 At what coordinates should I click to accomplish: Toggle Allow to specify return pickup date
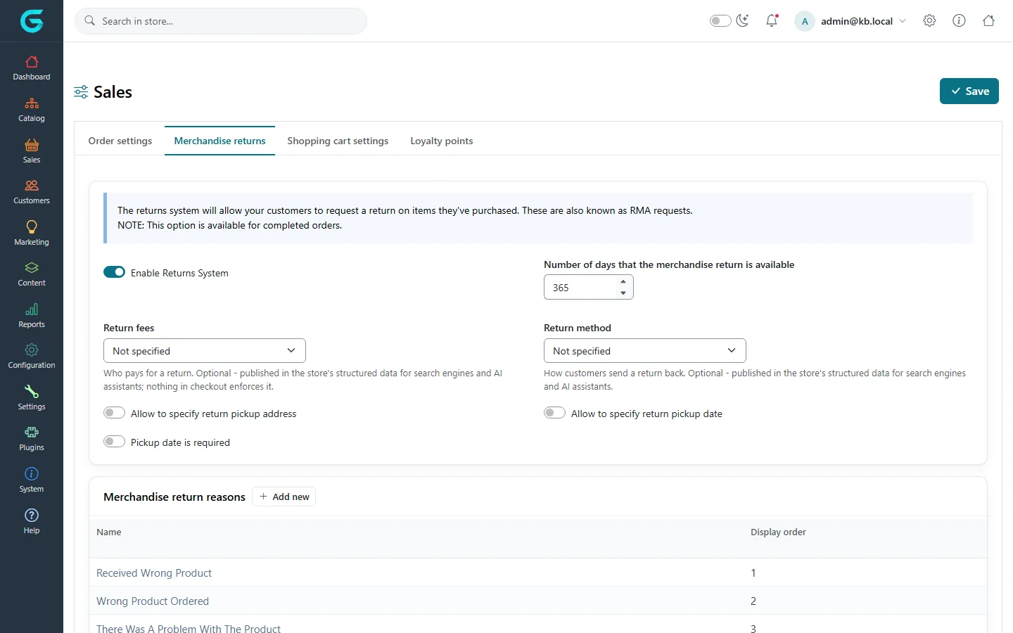point(554,413)
